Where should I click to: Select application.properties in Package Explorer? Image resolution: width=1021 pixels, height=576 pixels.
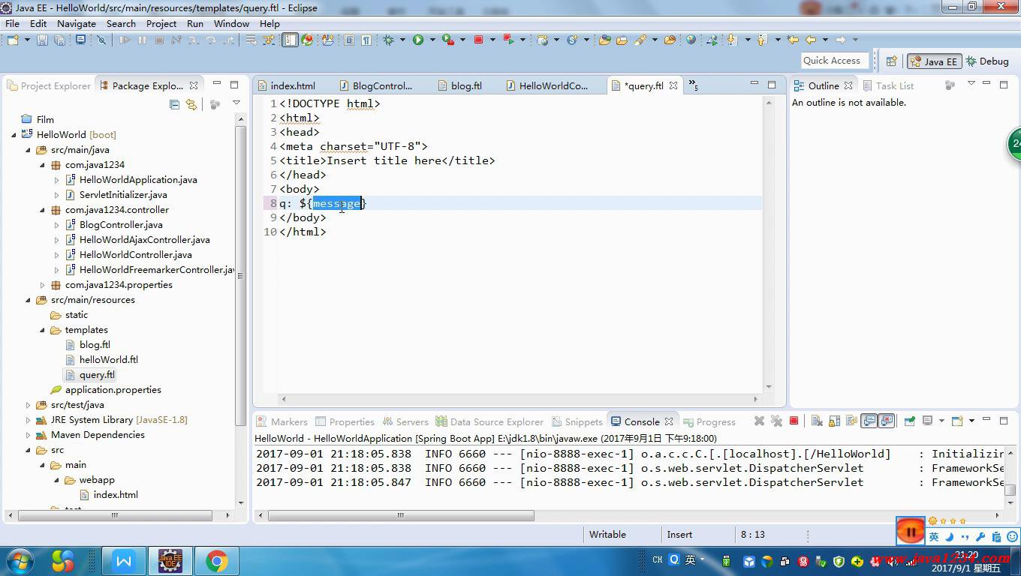[105, 390]
